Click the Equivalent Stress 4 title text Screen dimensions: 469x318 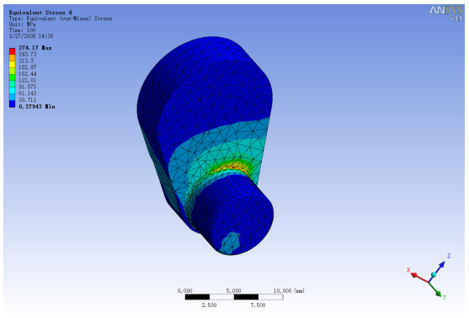point(40,13)
